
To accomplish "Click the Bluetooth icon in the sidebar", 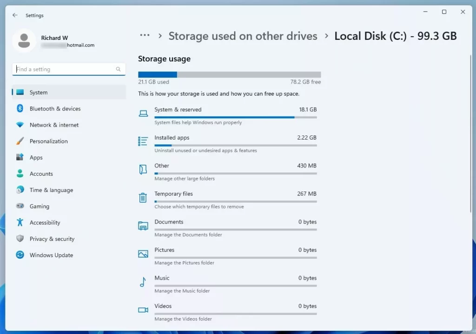I will coord(20,109).
